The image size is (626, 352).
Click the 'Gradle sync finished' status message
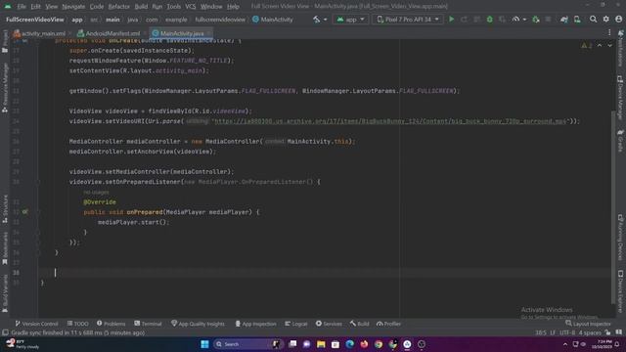[78, 332]
